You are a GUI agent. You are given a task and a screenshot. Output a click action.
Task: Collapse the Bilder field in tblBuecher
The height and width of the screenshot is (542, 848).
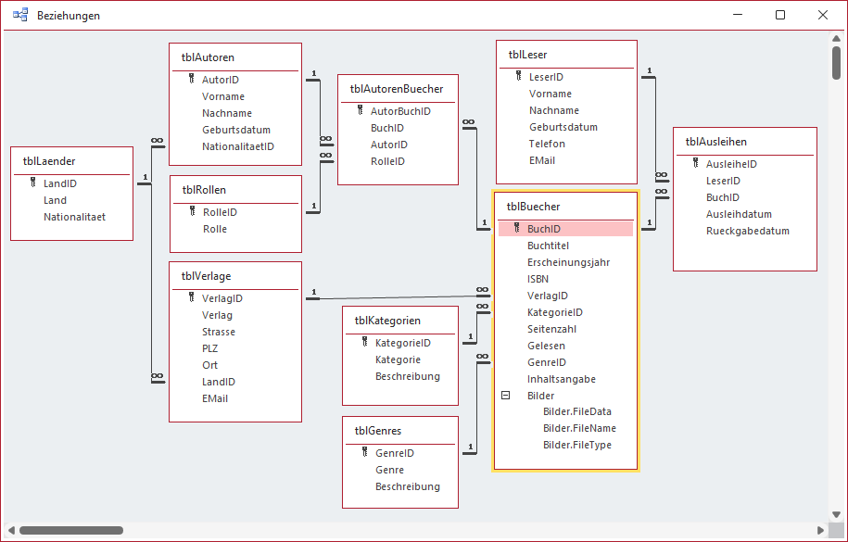pos(506,395)
